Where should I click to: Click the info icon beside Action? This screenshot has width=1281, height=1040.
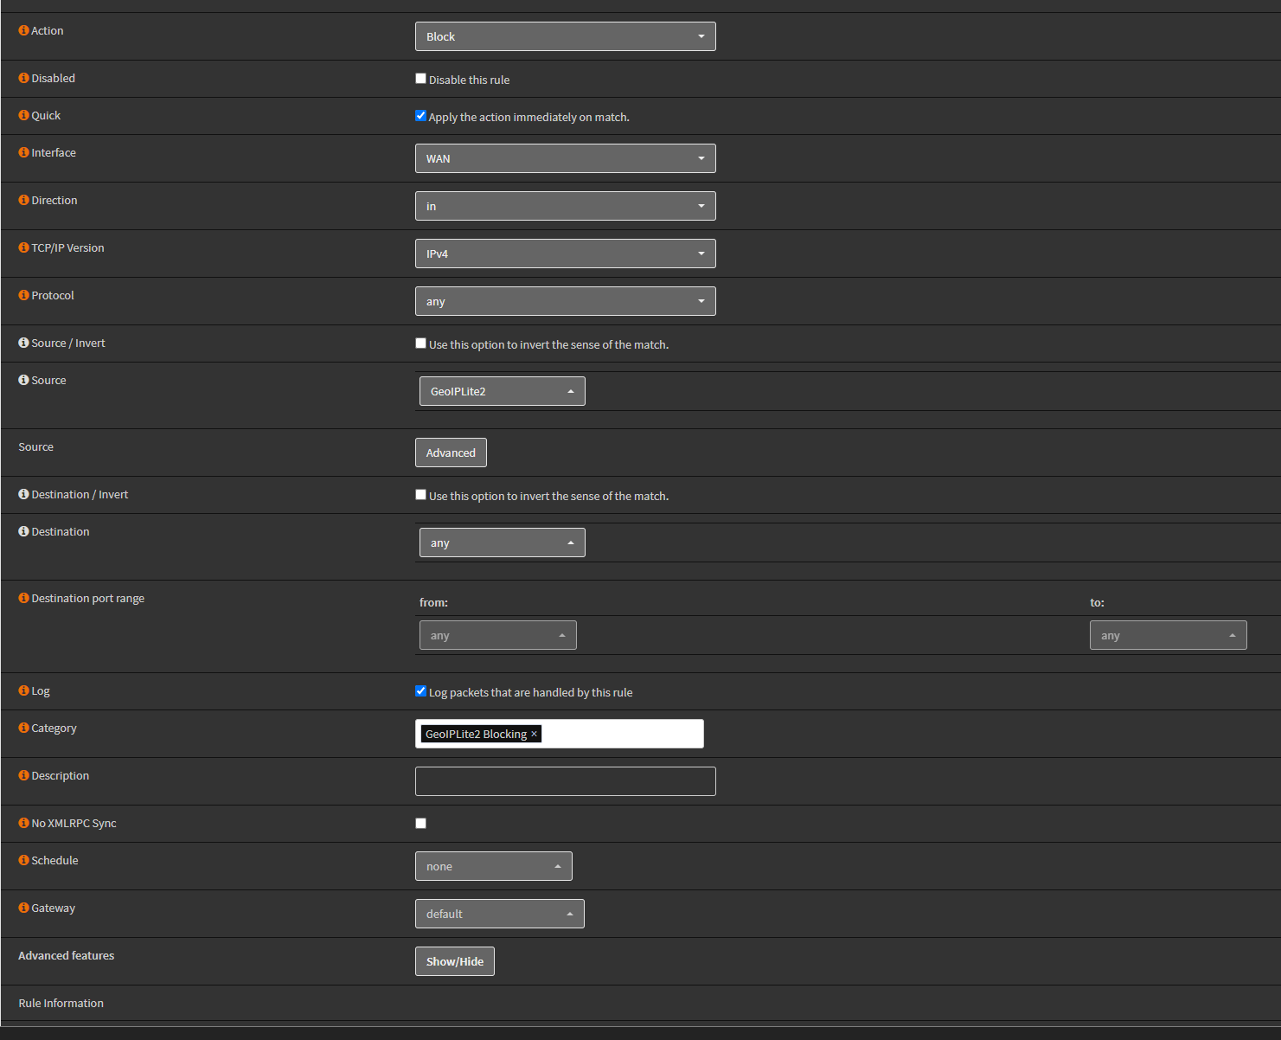(23, 30)
